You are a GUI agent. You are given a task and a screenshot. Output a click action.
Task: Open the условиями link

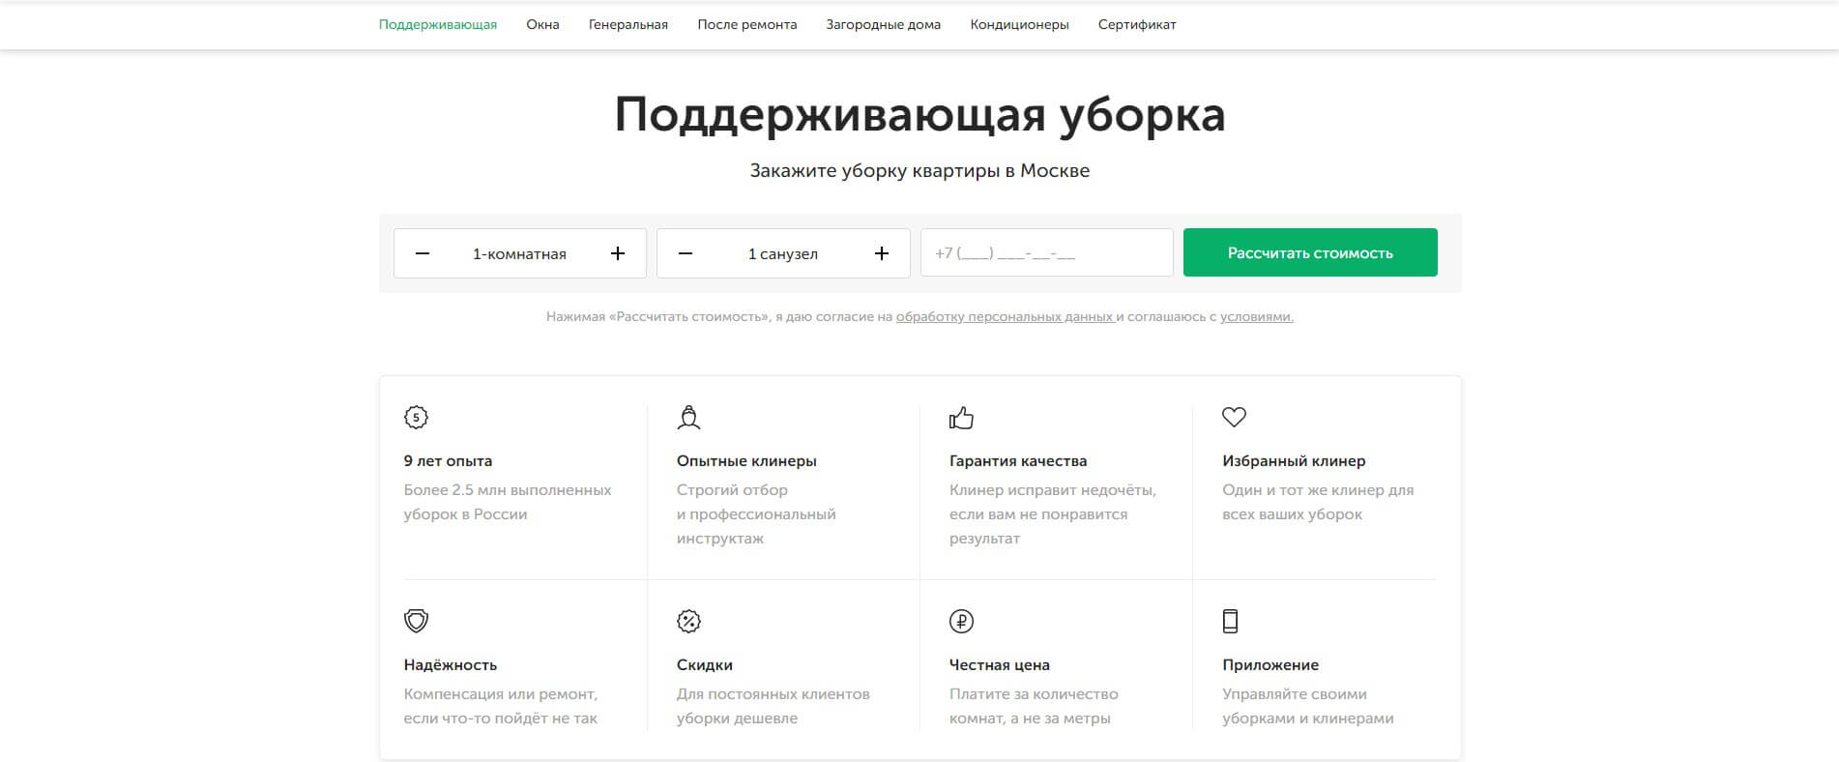click(x=1256, y=316)
